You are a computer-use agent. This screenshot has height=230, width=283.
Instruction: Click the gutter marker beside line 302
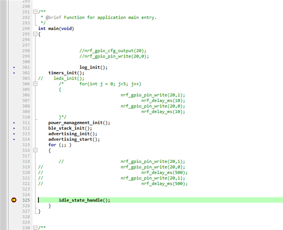click(x=14, y=73)
